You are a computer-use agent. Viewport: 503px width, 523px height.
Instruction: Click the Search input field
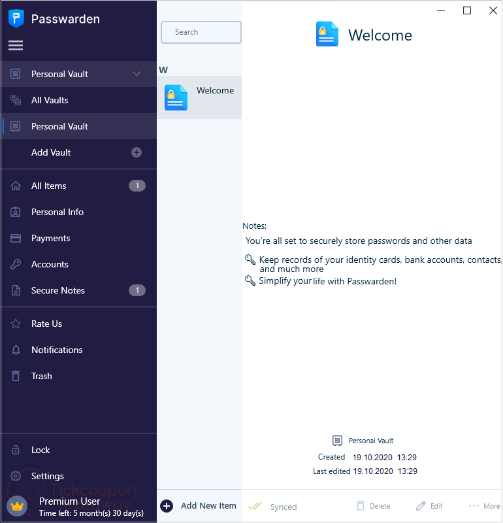click(x=201, y=32)
